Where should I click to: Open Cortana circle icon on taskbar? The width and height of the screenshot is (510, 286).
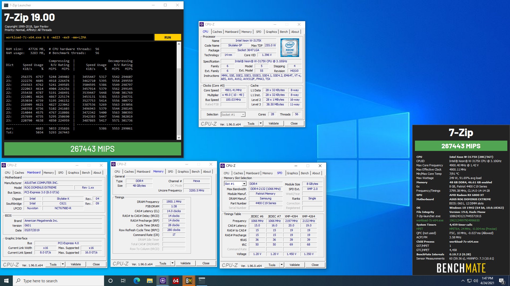(x=110, y=281)
